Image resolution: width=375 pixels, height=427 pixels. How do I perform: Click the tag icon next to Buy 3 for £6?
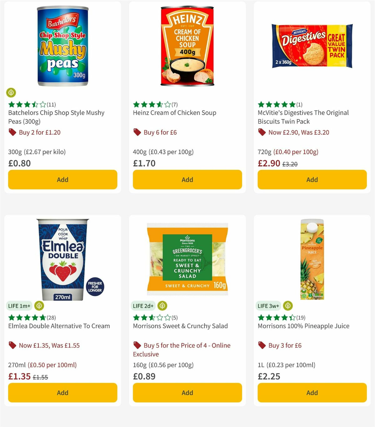click(261, 345)
